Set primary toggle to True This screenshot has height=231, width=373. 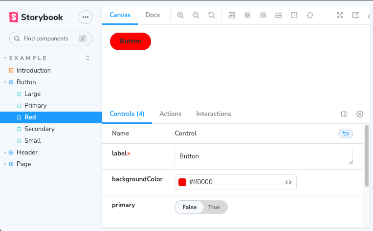click(x=214, y=207)
